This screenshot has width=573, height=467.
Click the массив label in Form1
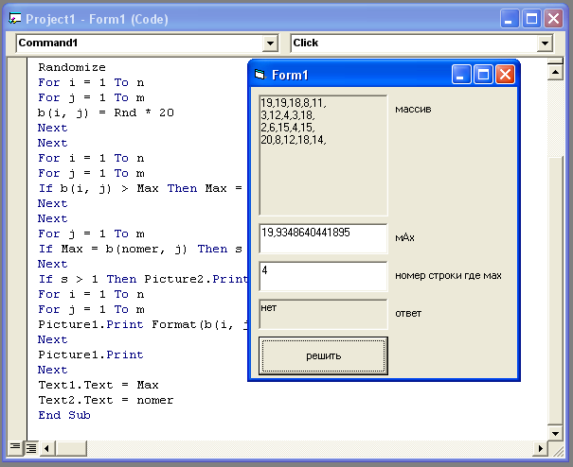coord(413,109)
